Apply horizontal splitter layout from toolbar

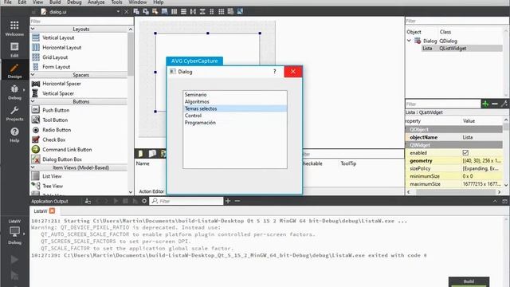193,12
